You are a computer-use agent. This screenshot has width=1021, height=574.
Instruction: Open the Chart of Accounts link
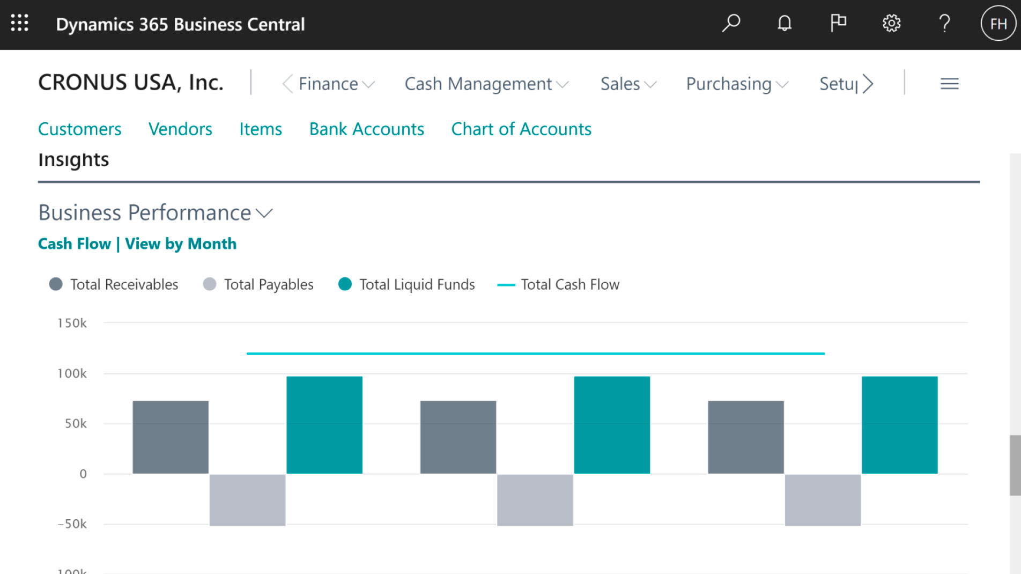click(521, 129)
